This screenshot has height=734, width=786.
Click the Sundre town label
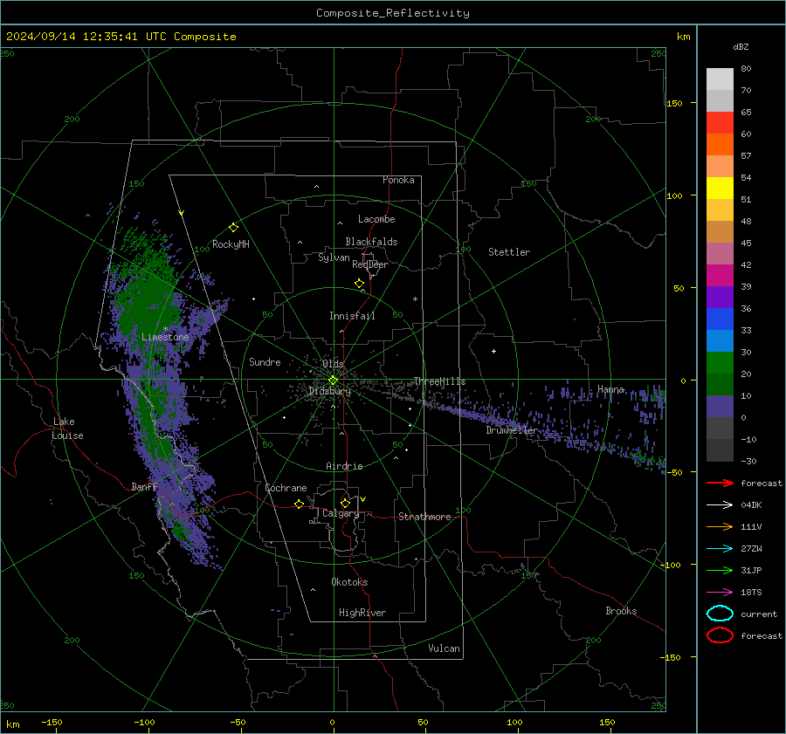[265, 361]
